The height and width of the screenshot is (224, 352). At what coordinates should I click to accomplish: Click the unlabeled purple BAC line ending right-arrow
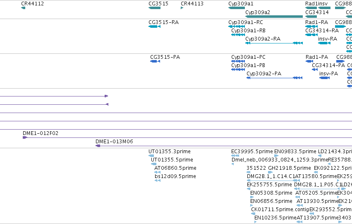click(54, 96)
